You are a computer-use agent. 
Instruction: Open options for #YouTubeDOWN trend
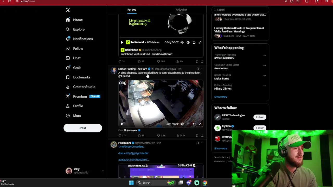(265, 55)
